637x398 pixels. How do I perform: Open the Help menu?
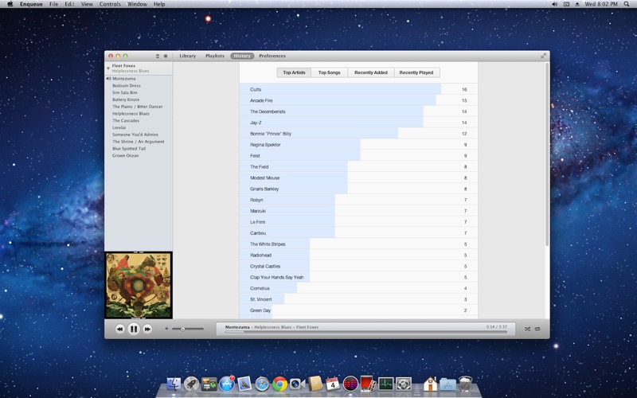pos(159,4)
